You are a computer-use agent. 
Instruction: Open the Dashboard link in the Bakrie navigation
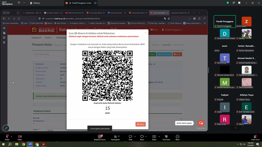(x=36, y=38)
